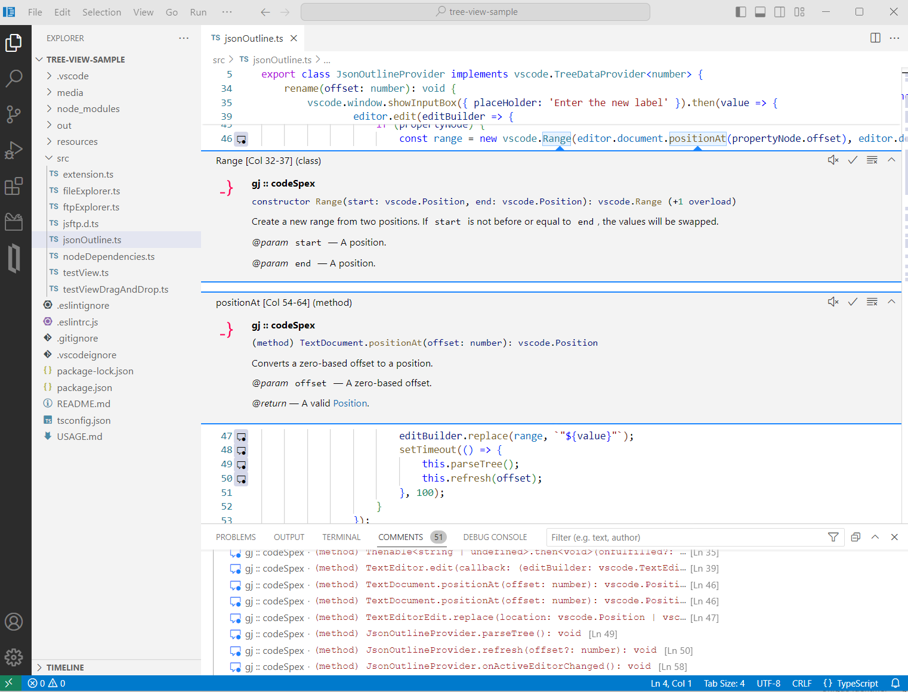Image resolution: width=908 pixels, height=692 pixels.
Task: Click the Accounts icon in activity bar
Action: point(14,622)
